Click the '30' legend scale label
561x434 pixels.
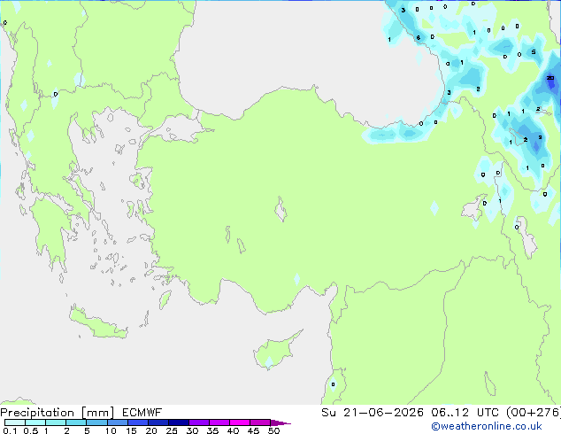pyautogui.click(x=192, y=430)
